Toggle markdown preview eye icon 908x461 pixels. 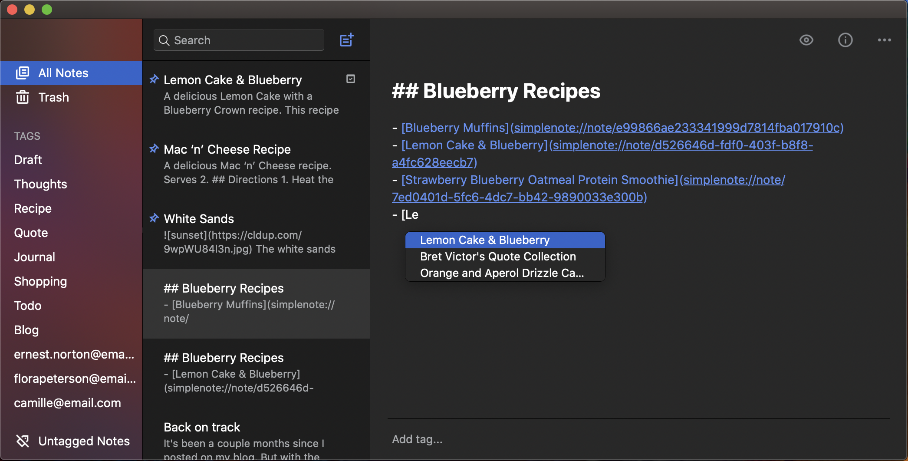click(806, 40)
